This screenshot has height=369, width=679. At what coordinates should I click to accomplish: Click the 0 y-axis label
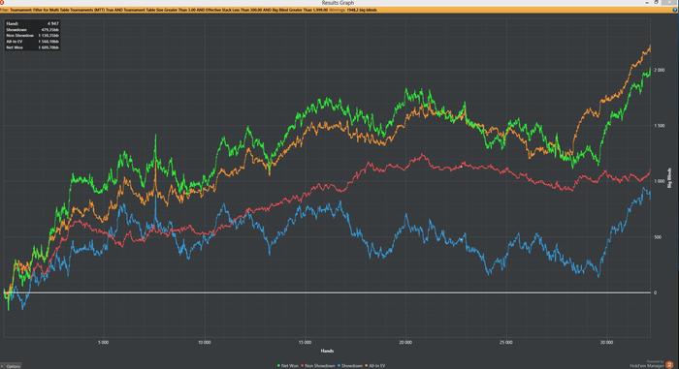[655, 292]
